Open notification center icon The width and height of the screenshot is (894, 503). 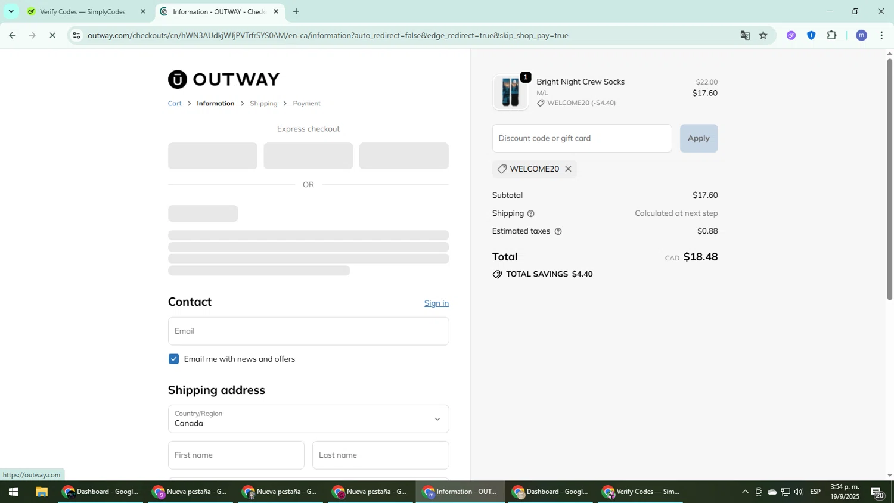877,492
